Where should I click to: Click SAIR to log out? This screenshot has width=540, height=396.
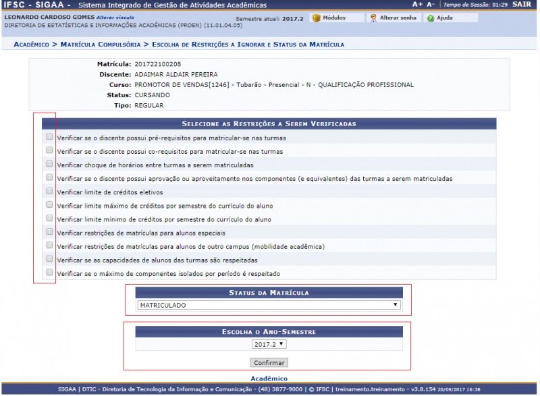[522, 4]
